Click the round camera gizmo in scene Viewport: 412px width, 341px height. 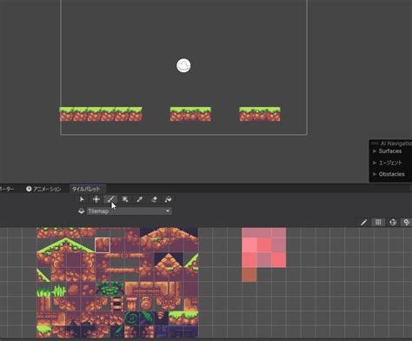coord(183,65)
